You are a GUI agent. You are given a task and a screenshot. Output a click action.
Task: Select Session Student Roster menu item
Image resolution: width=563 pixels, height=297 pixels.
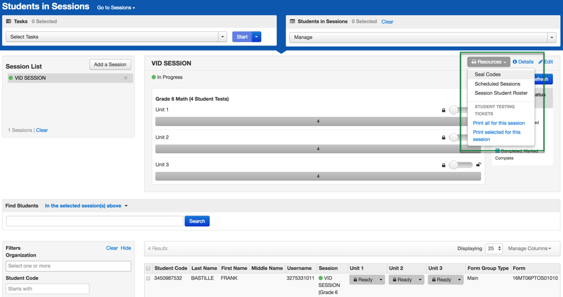point(501,93)
